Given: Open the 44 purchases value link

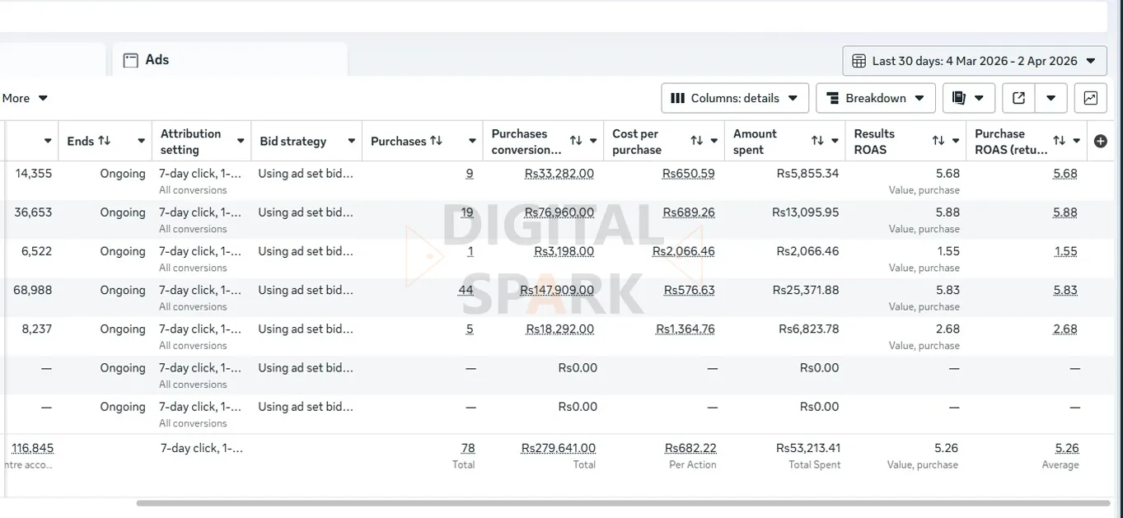Looking at the screenshot, I should click(466, 290).
